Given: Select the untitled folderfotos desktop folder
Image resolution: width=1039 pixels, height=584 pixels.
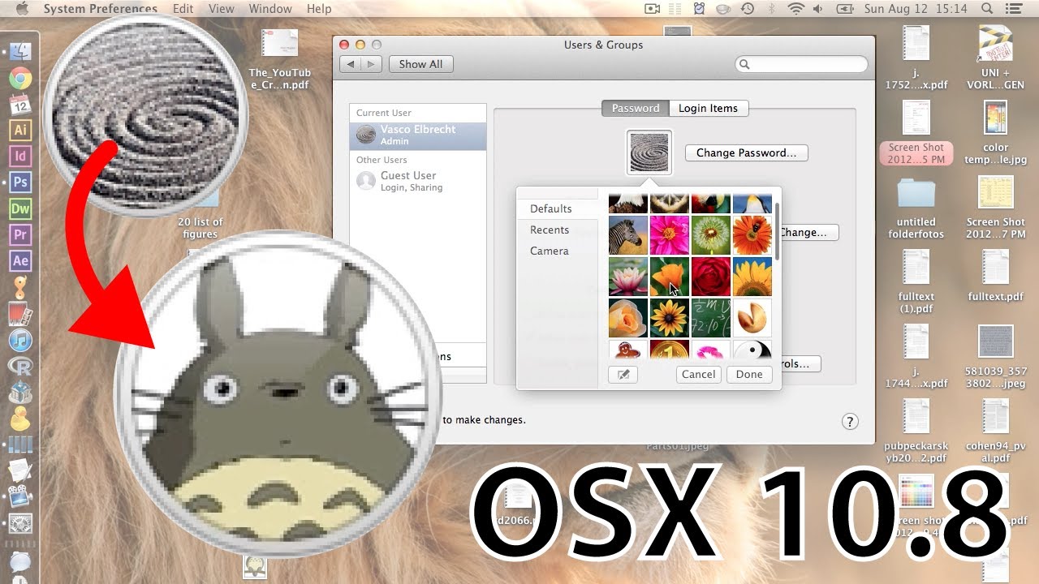Looking at the screenshot, I should (x=916, y=208).
